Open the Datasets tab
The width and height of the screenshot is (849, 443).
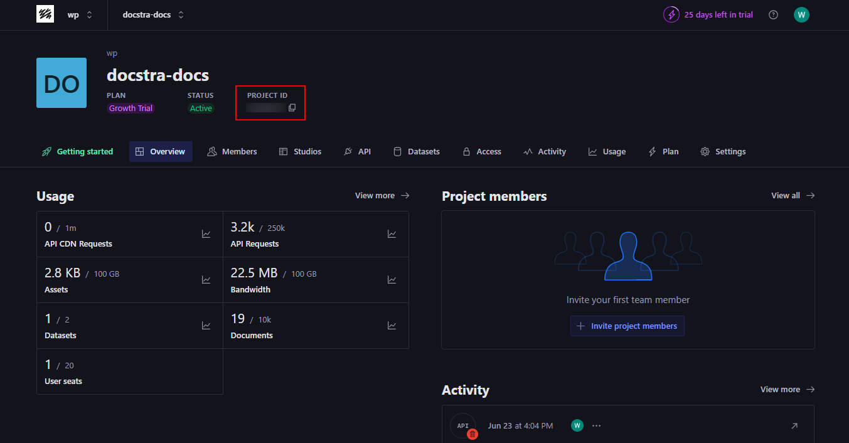416,151
